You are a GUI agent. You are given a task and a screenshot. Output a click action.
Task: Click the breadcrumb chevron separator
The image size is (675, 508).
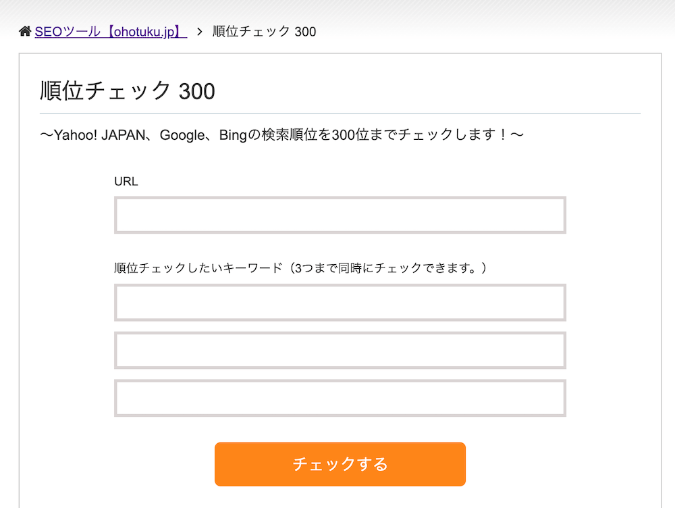tap(199, 32)
